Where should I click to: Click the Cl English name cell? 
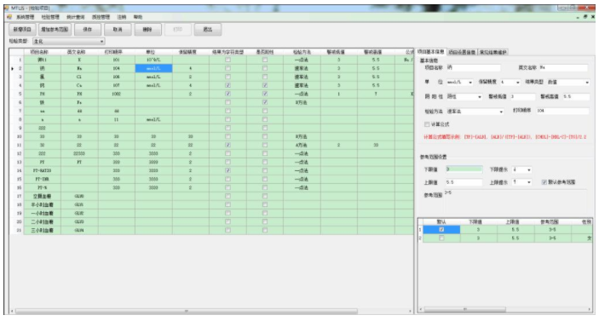coord(79,77)
